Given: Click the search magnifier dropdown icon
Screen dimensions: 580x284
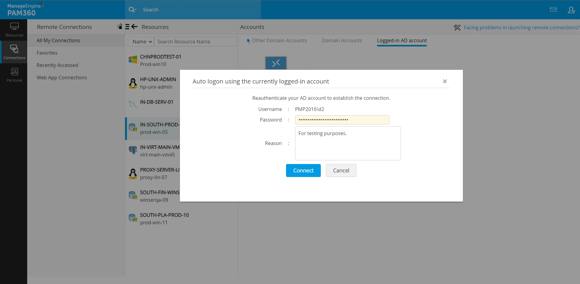Looking at the screenshot, I should 132,10.
